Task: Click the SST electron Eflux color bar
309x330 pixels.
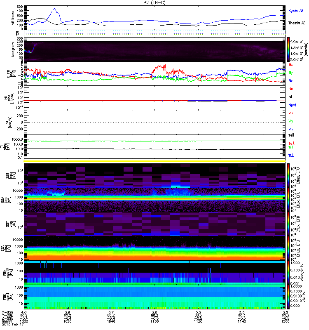Action: click(x=289, y=224)
